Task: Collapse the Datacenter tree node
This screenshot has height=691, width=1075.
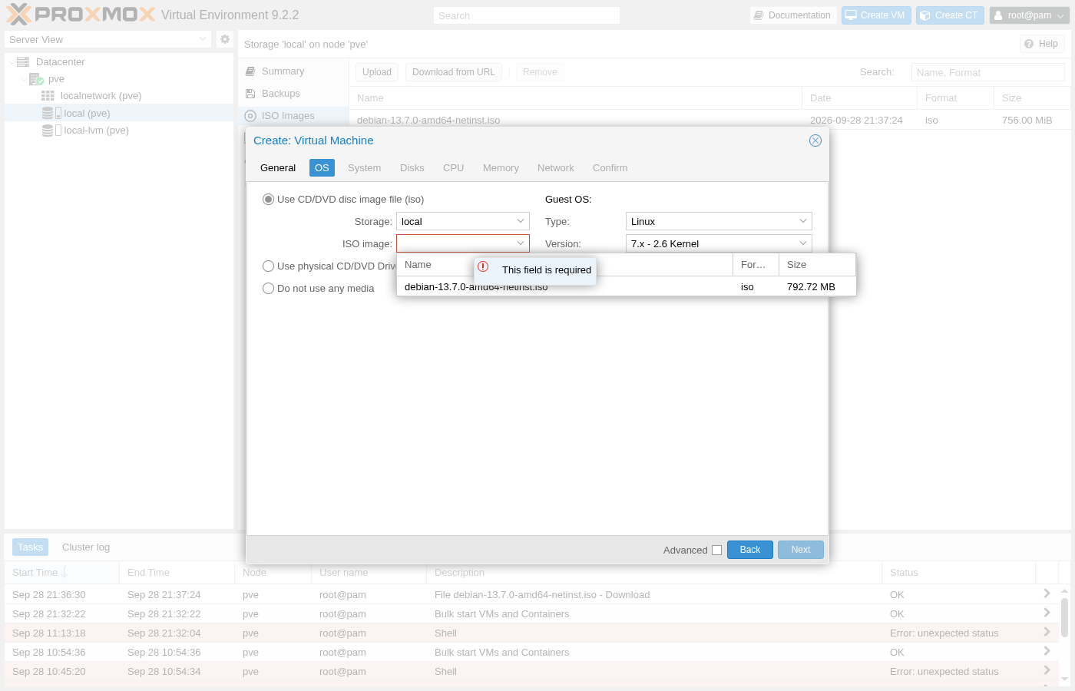Action: click(12, 62)
